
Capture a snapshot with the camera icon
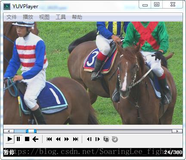click(x=106, y=139)
